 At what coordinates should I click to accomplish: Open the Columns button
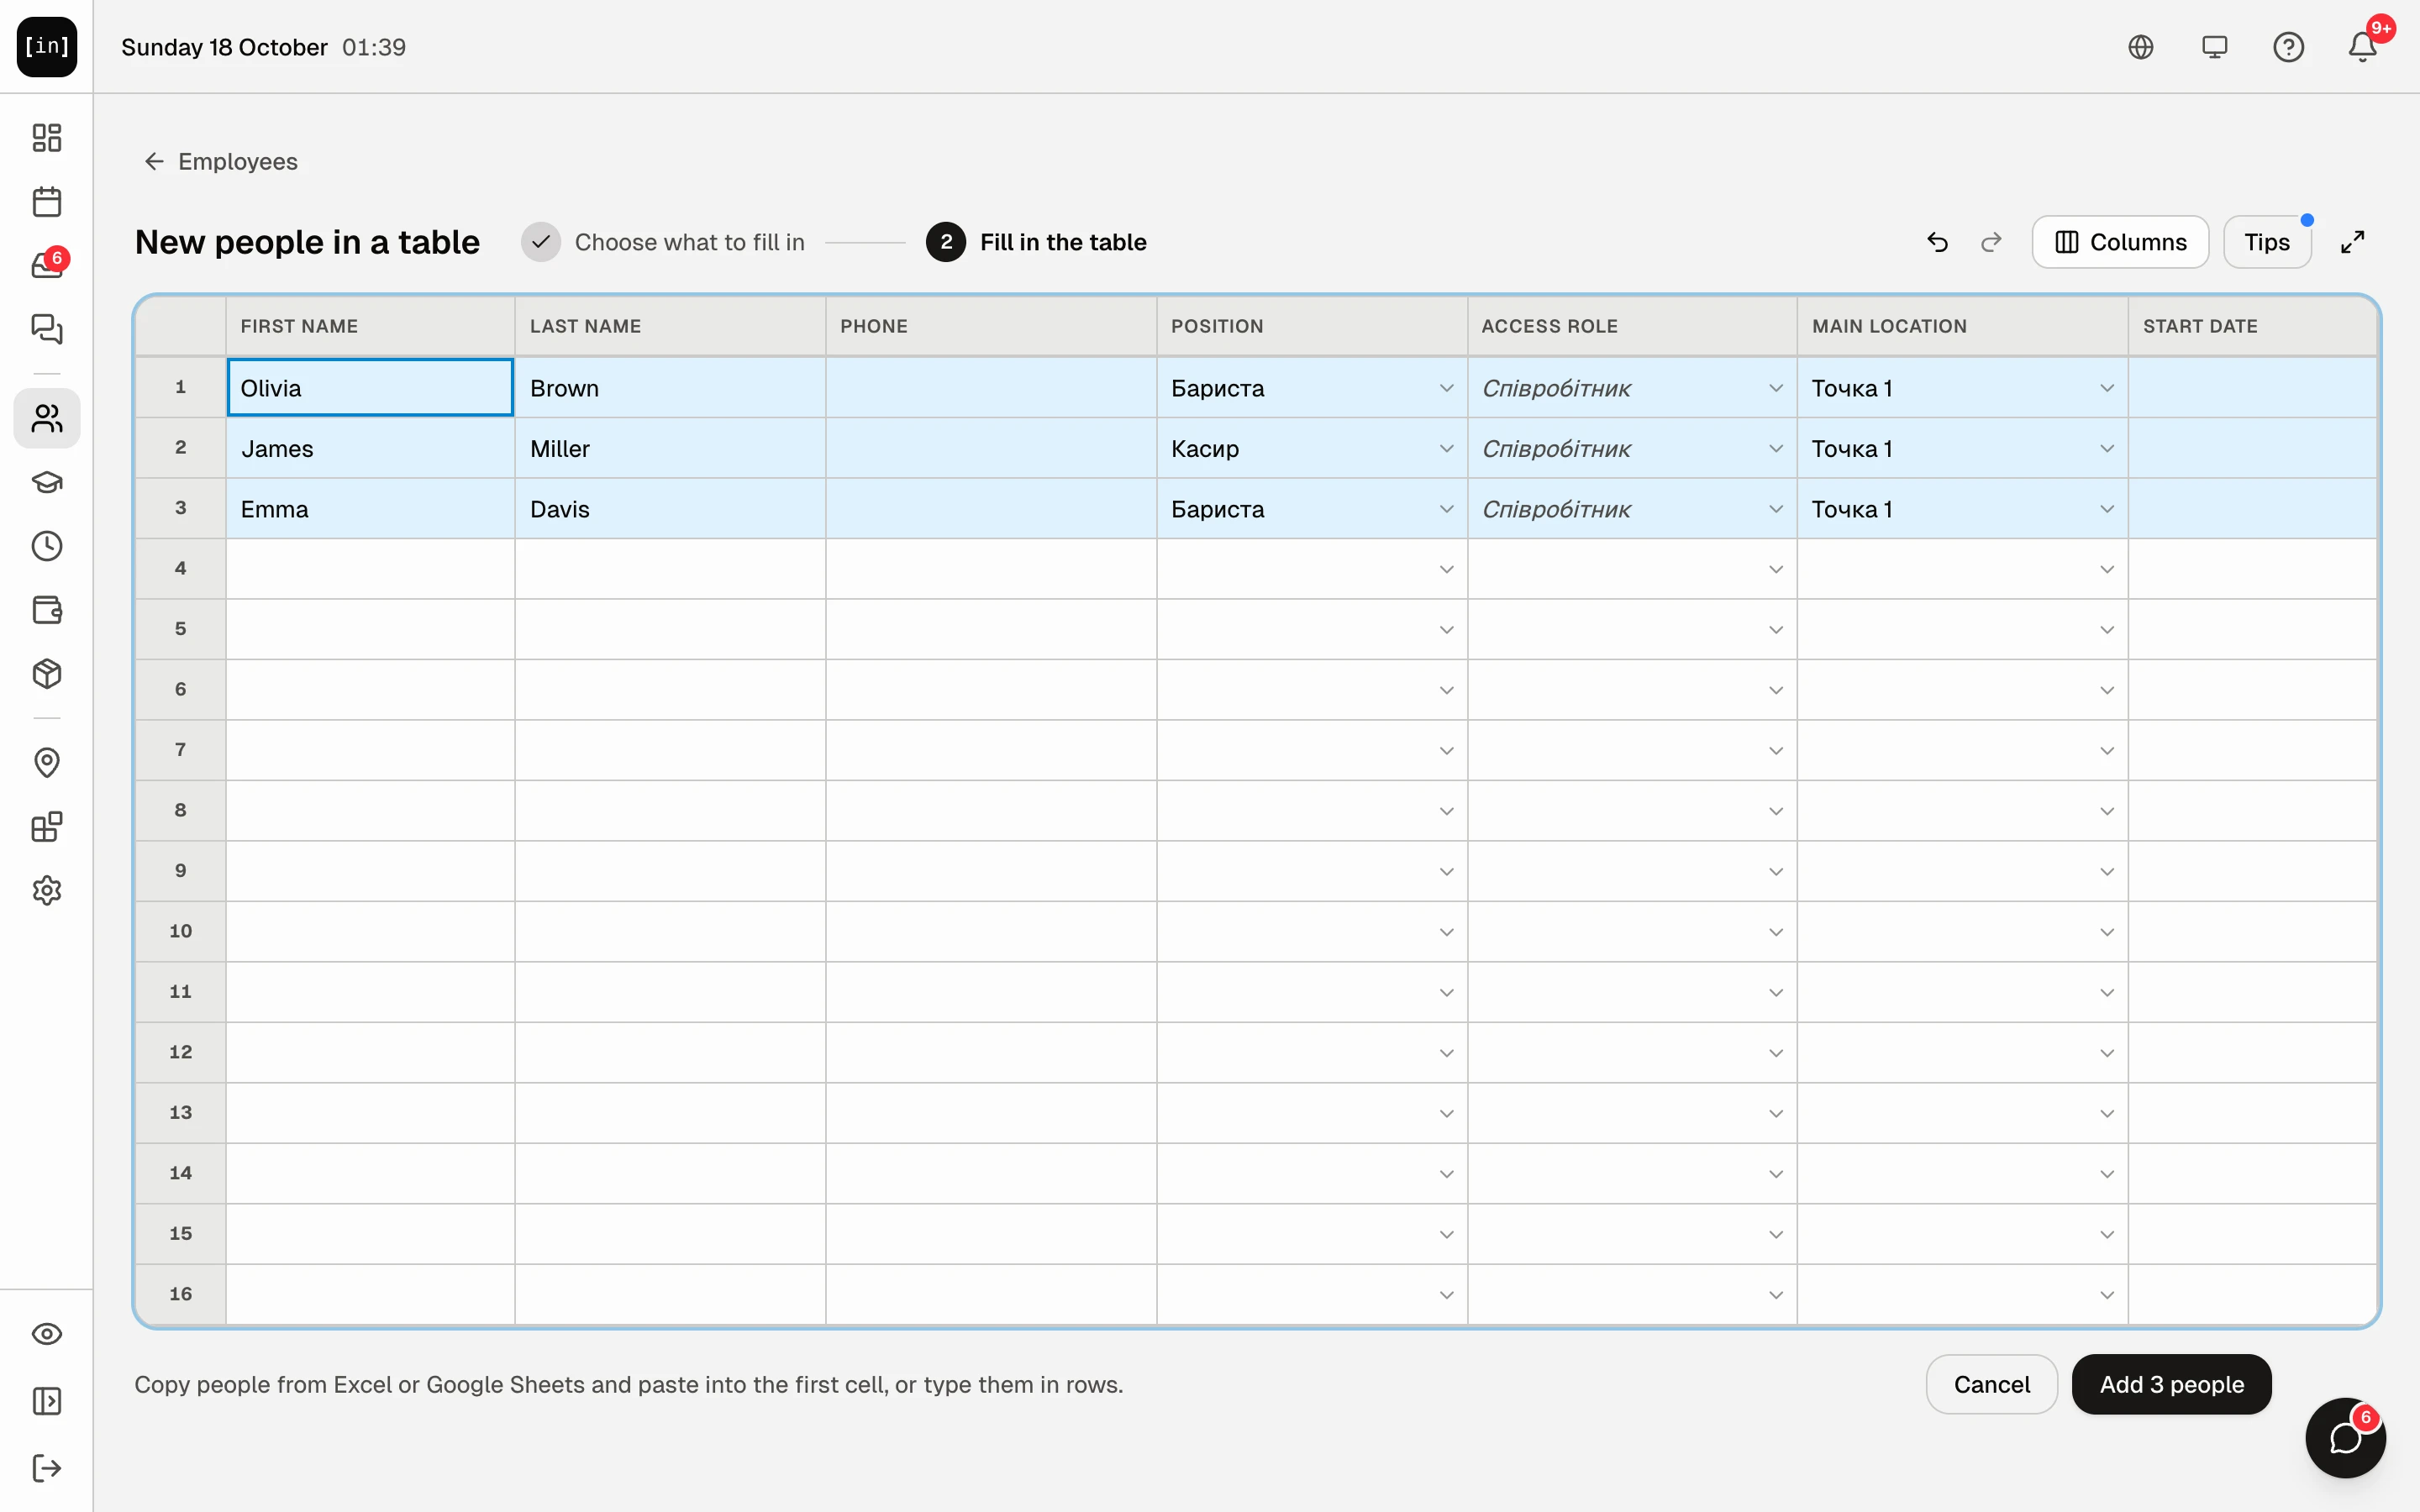pyautogui.click(x=2120, y=242)
